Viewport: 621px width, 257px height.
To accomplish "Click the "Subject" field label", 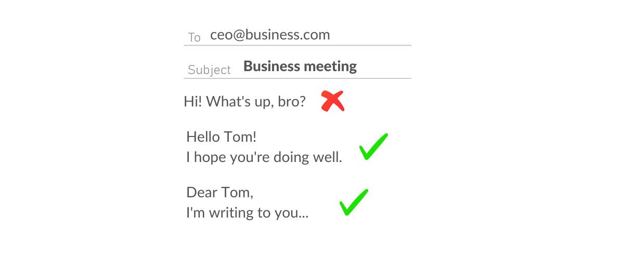I will point(209,70).
